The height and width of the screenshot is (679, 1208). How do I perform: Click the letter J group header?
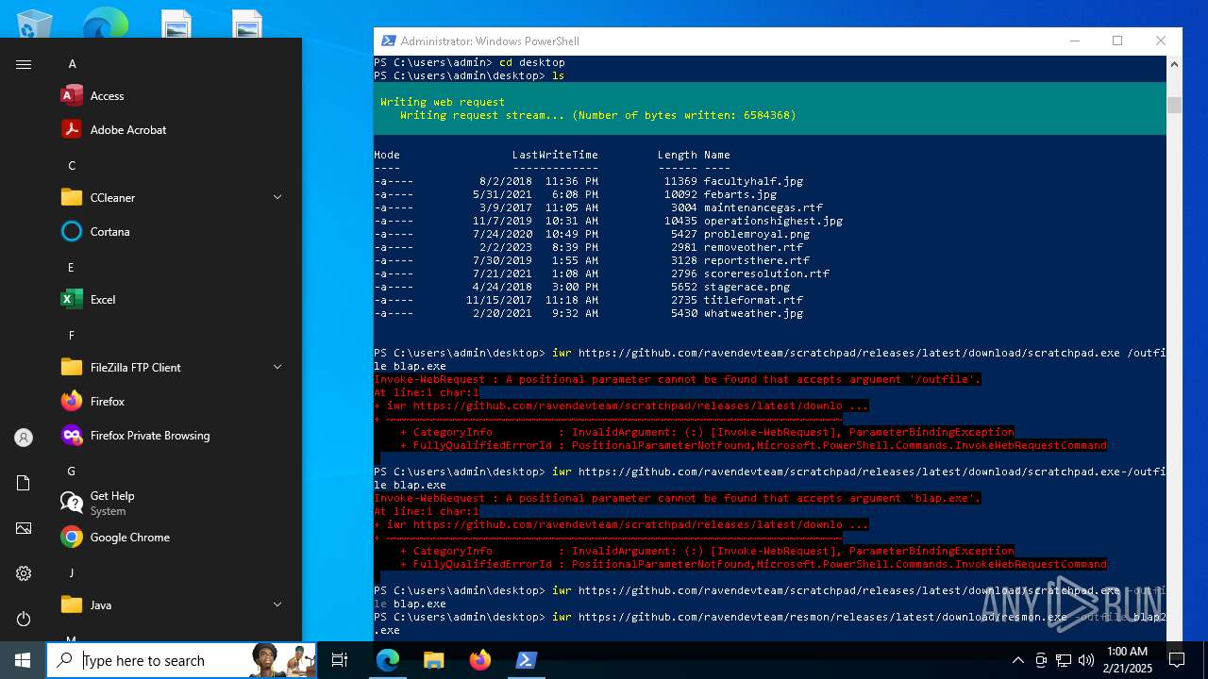point(71,573)
